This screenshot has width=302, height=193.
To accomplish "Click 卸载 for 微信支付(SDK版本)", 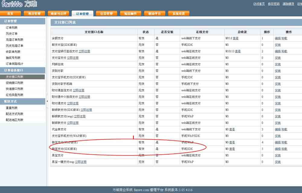I will pyautogui.click(x=284, y=149).
